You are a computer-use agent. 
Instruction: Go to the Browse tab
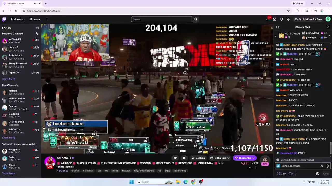point(35,19)
